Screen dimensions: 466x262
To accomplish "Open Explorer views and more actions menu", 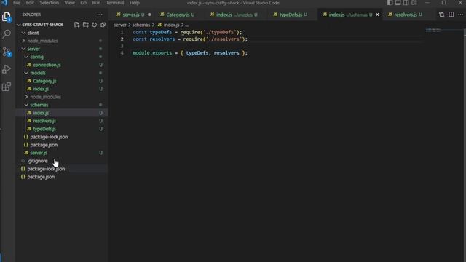I will click(100, 15).
